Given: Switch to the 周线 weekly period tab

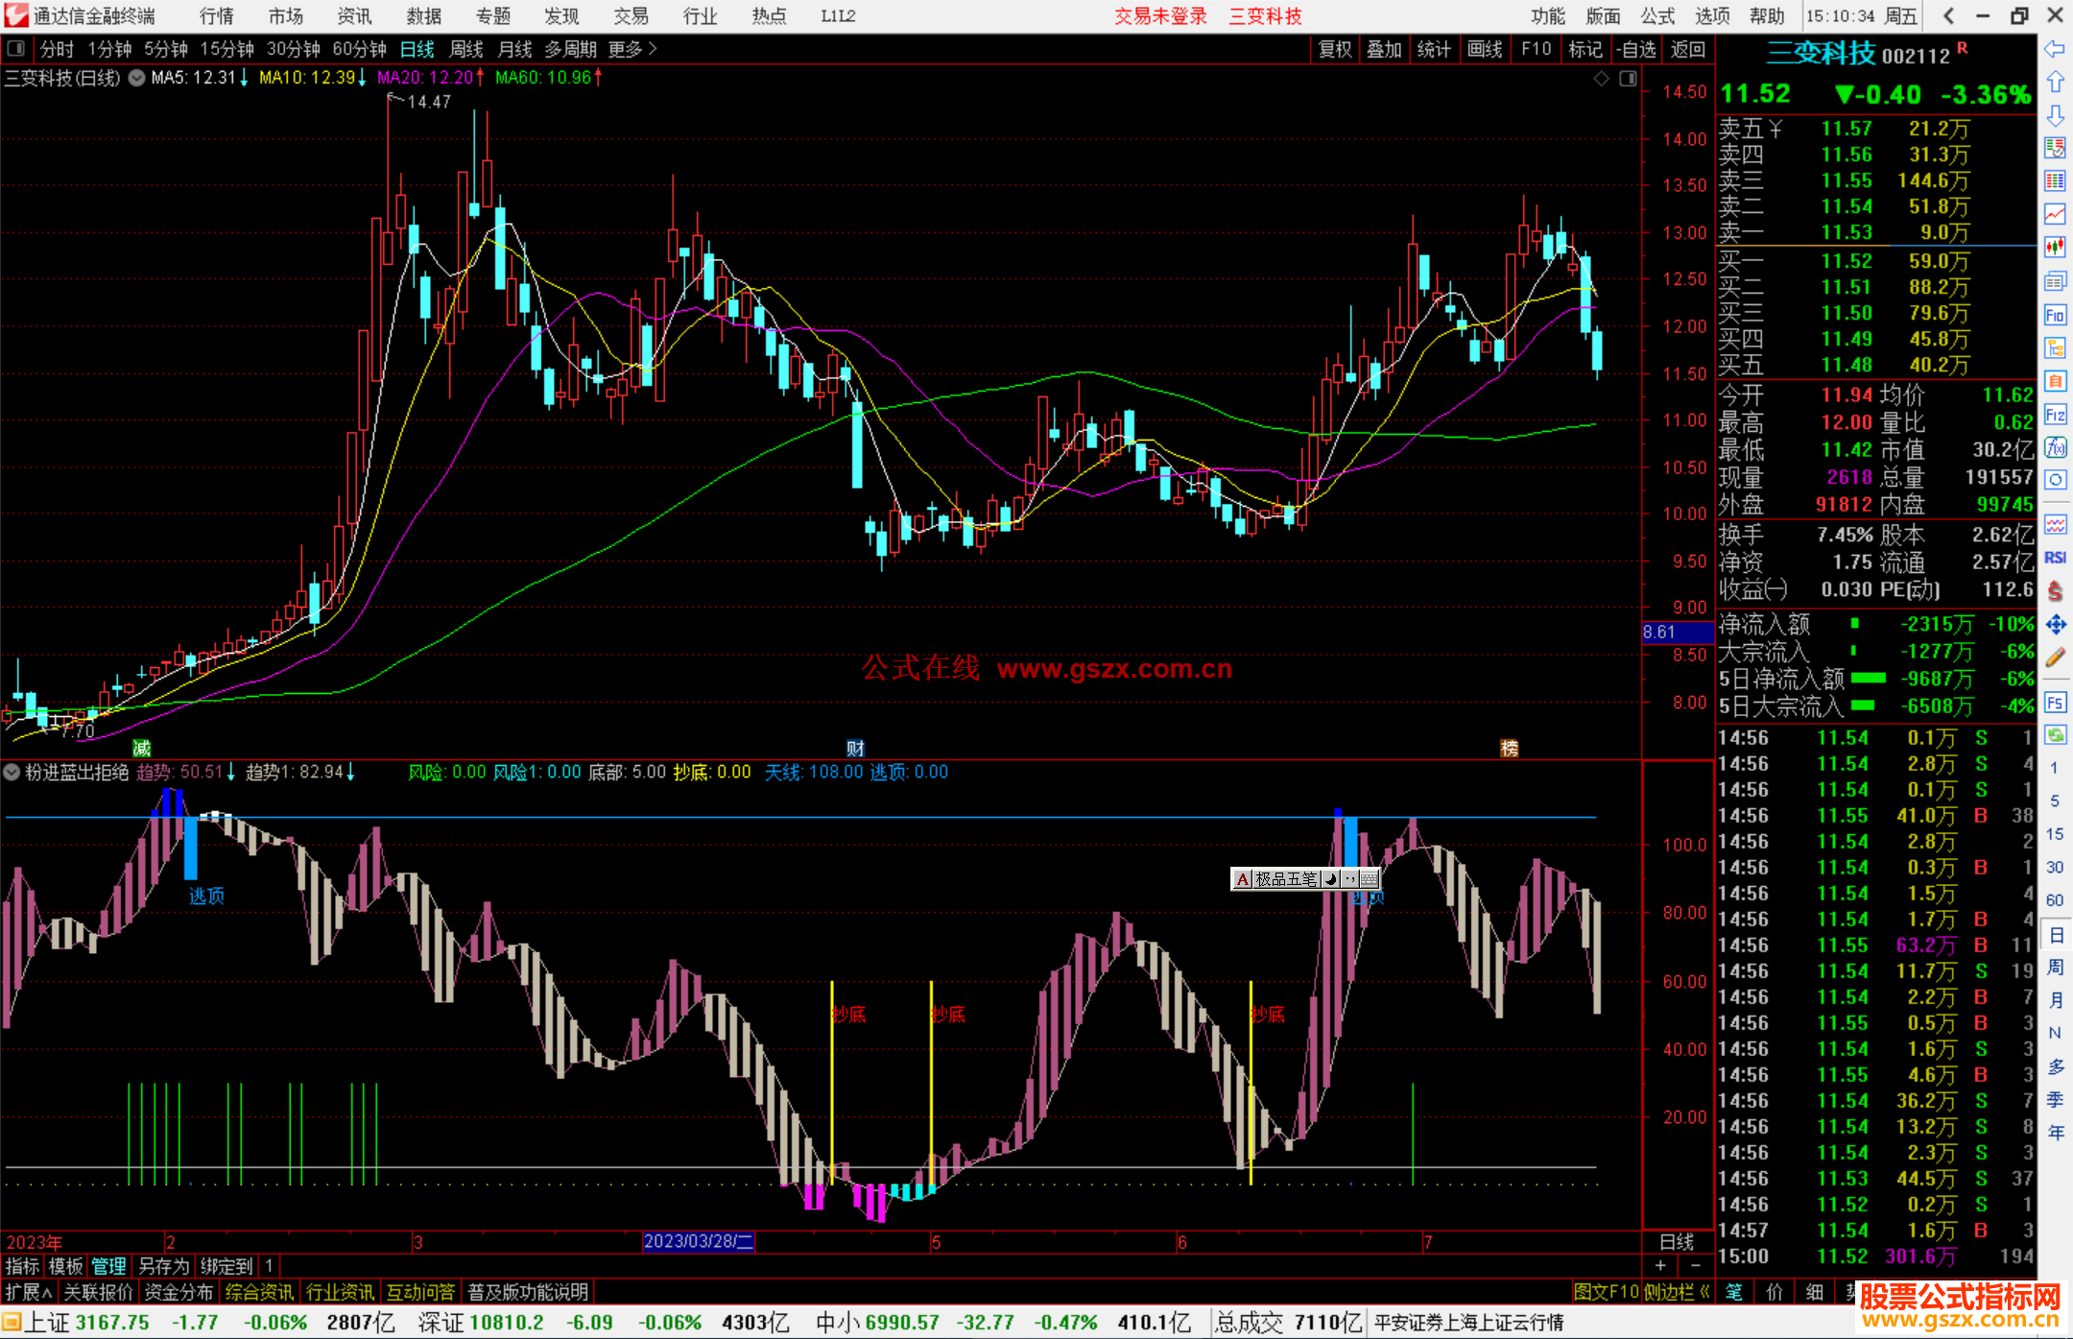Looking at the screenshot, I should pos(466,49).
